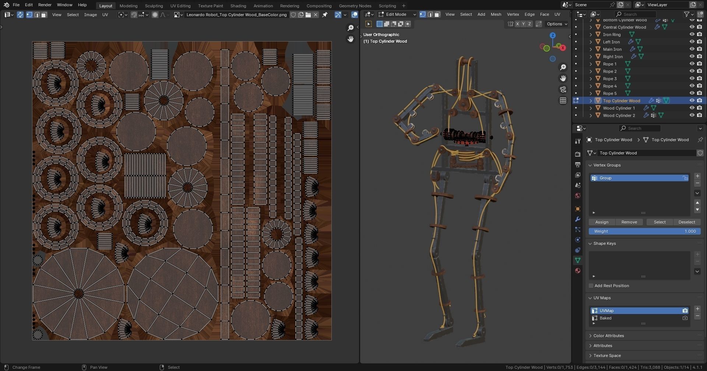Click new image copy icon in UV header
This screenshot has height=371, width=707.
pyautogui.click(x=301, y=15)
